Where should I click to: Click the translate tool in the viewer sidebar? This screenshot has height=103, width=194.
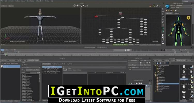163,14
